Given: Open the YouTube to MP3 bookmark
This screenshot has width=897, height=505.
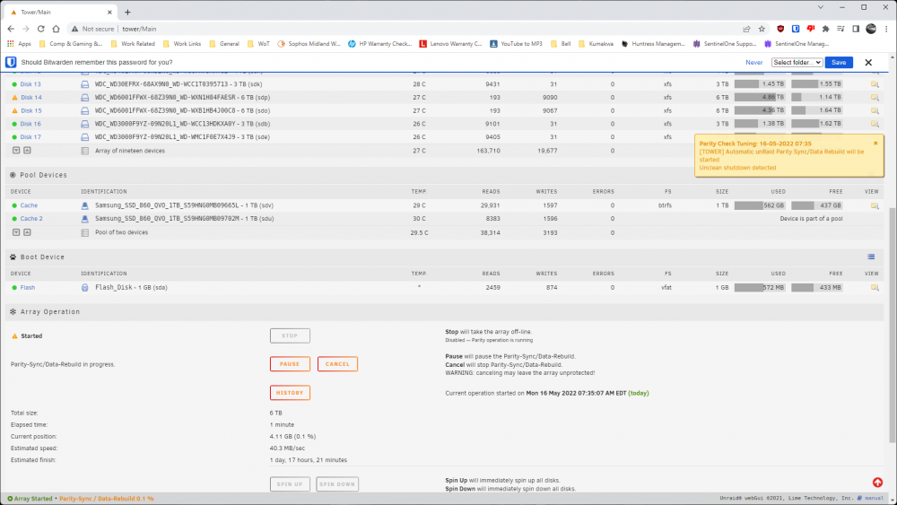Looking at the screenshot, I should point(516,43).
